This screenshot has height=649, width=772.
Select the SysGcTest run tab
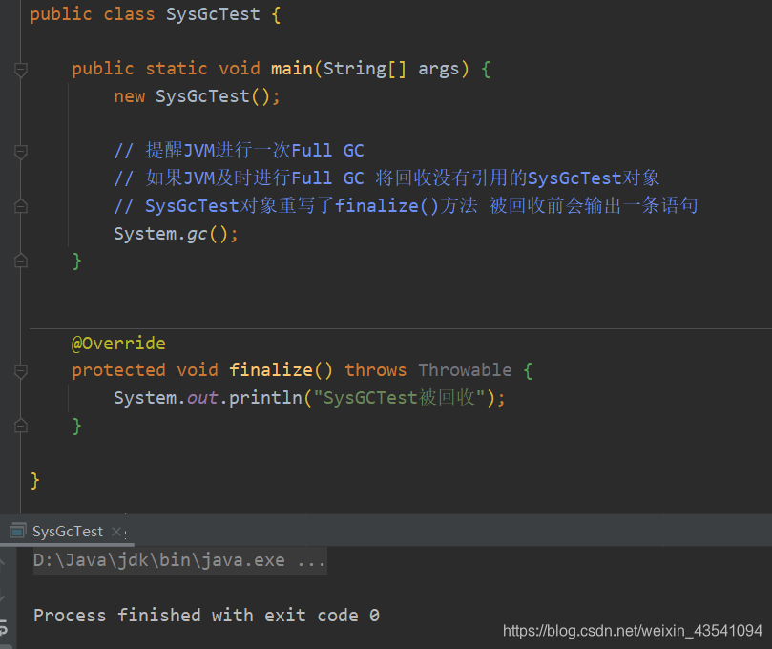point(68,532)
